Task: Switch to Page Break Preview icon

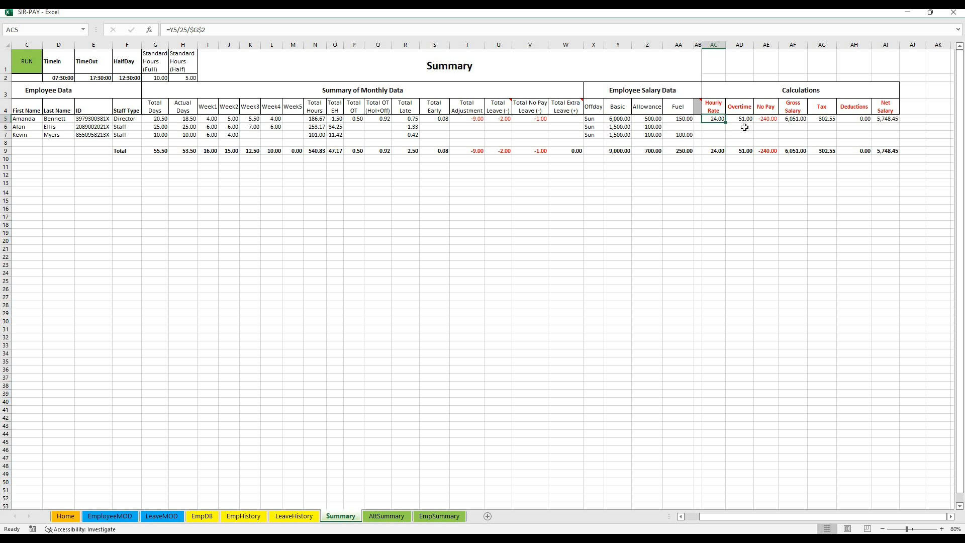Action: (867, 529)
